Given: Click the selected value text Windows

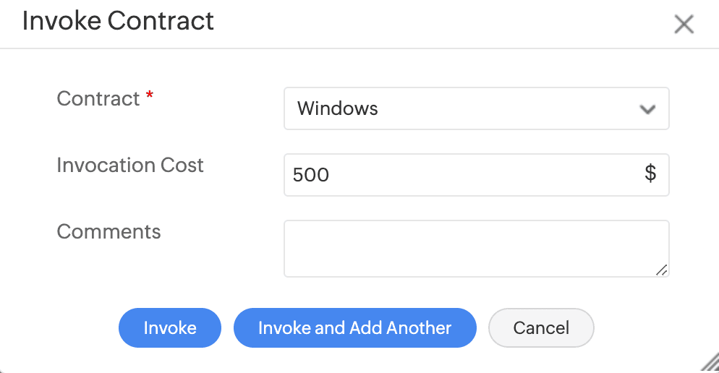Looking at the screenshot, I should (x=338, y=109).
